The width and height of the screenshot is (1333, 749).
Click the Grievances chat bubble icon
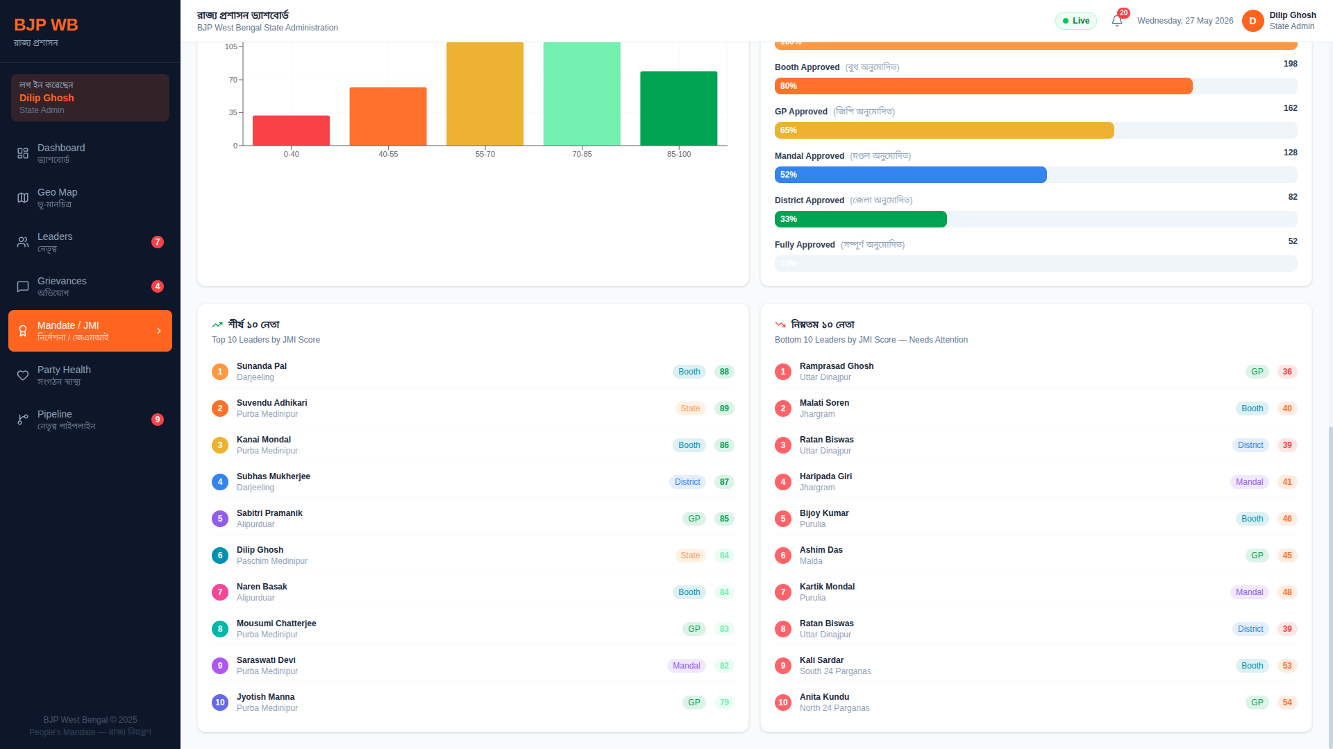[x=23, y=286]
